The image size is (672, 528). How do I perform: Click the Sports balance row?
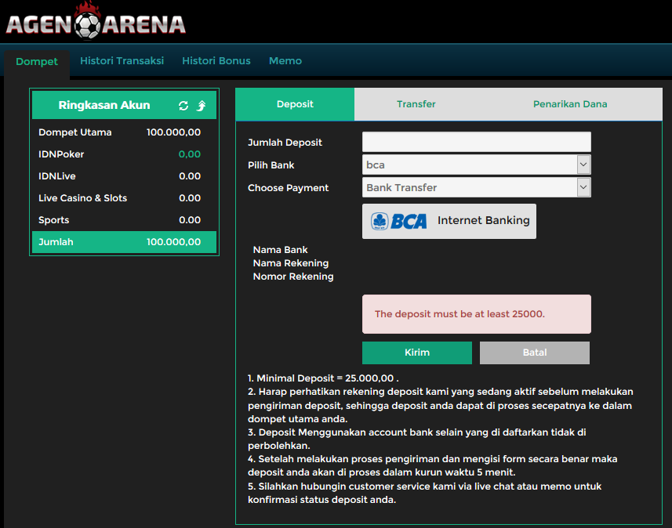[125, 220]
